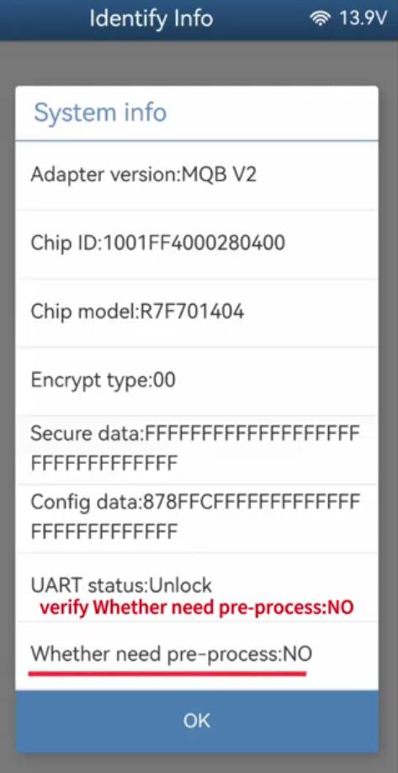Viewport: 398px width, 773px height.
Task: Select the Chip ID row
Action: [x=197, y=243]
